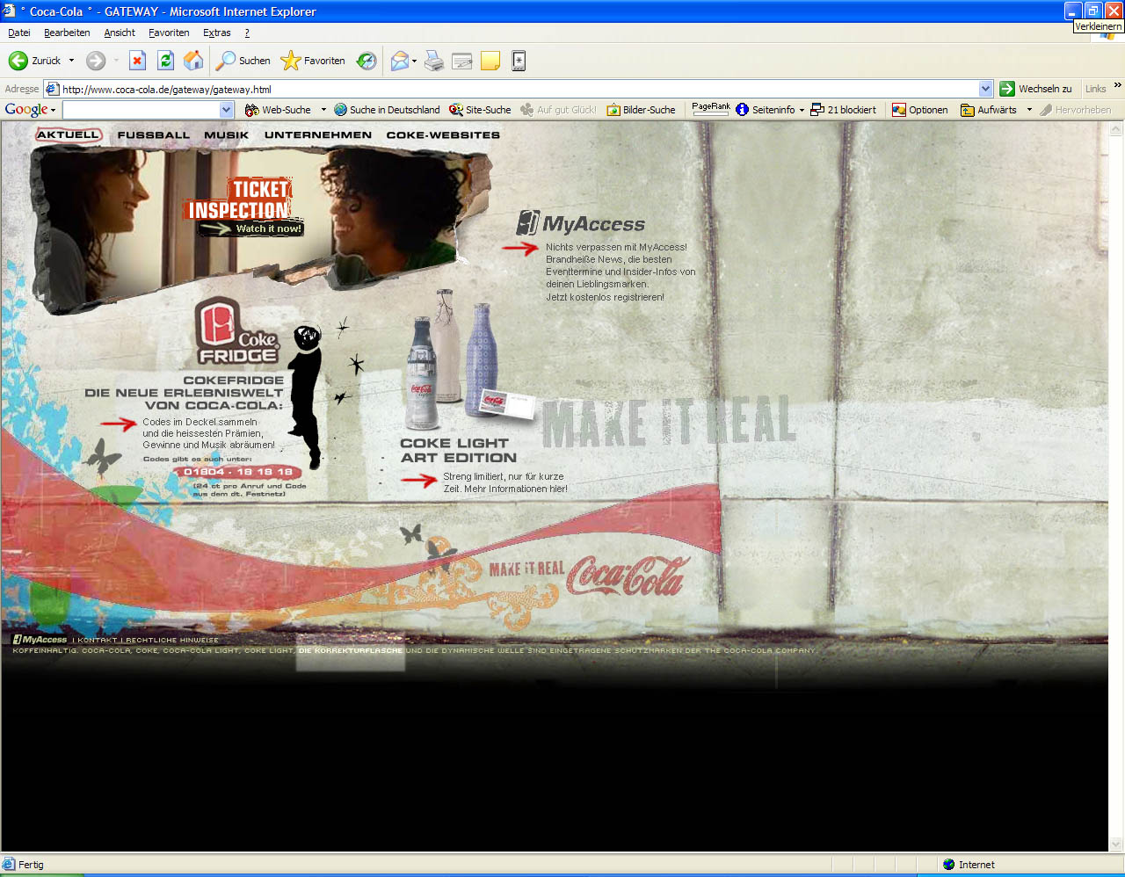Image resolution: width=1125 pixels, height=877 pixels.
Task: Open the ? help menu
Action: (247, 33)
